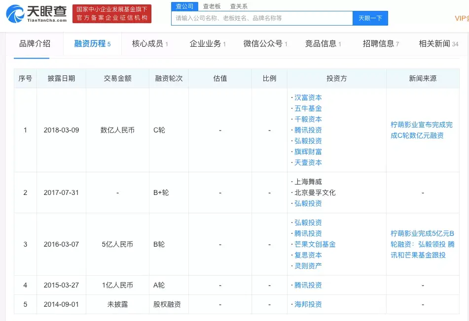Image resolution: width=469 pixels, height=321 pixels.
Task: Click the red official credit agency badge
Action: coord(112,14)
